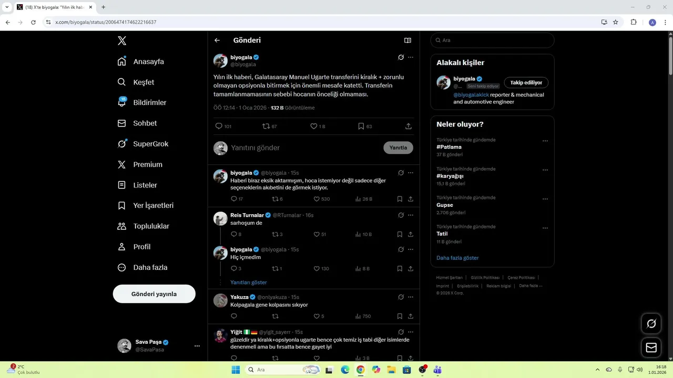This screenshot has height=378, width=673.
Task: Open floating messages envelope button
Action: (651, 348)
